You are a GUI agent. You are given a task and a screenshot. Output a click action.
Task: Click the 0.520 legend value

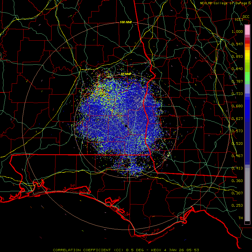(x=237, y=144)
